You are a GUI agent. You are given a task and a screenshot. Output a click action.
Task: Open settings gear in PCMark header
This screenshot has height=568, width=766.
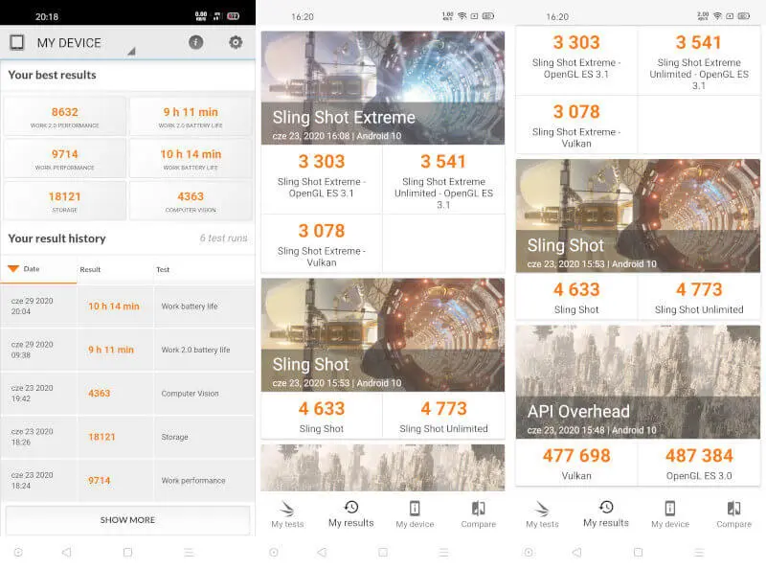point(236,42)
